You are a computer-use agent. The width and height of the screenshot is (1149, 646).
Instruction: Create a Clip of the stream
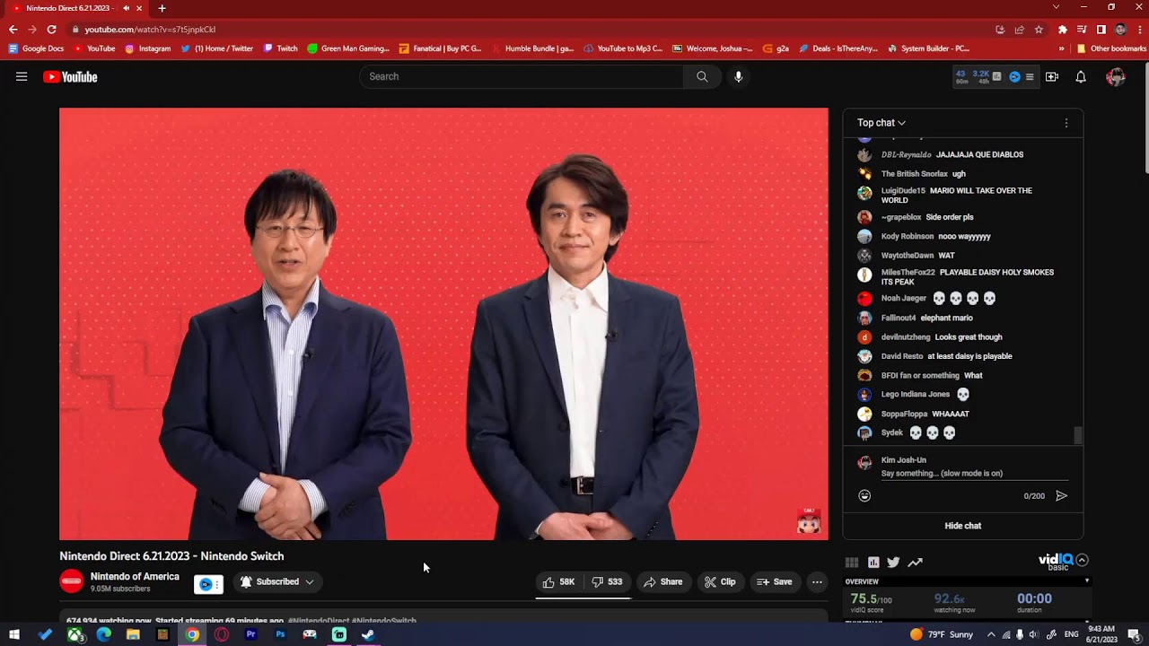720,582
